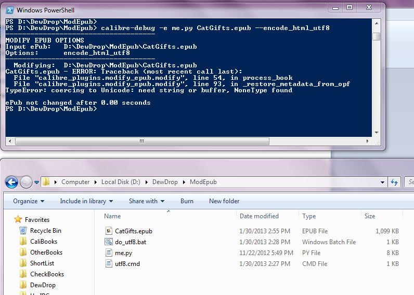The height and width of the screenshot is (295, 414).
Task: Select the do_utf8.bat file name
Action: coord(131,242)
